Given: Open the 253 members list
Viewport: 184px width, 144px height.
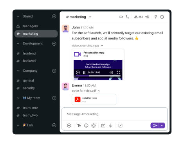Looking at the screenshot, I should tap(139, 17).
